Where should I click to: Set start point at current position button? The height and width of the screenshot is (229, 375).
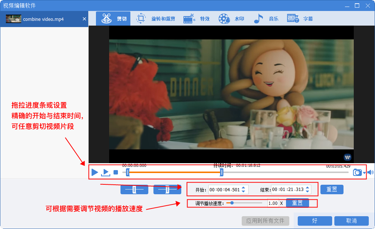click(134, 189)
